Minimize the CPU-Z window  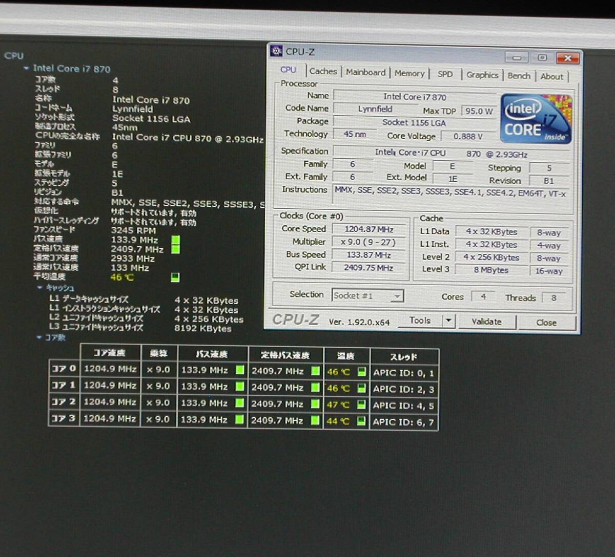click(x=517, y=57)
